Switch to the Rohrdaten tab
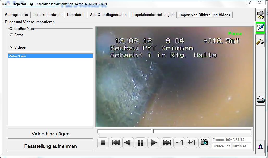 (76, 15)
